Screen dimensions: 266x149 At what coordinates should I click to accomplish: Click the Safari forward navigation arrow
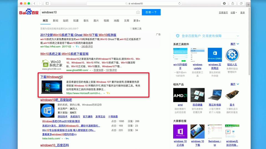[40, 3]
